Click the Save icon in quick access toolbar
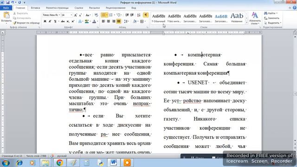Viewport: 297px width, 167px height. coord(8,2)
